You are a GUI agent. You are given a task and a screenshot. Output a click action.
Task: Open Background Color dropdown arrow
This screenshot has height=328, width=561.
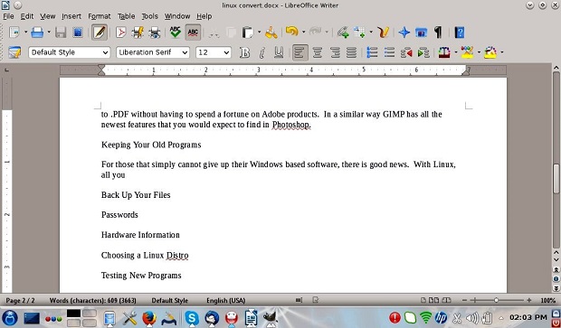tap(502, 52)
